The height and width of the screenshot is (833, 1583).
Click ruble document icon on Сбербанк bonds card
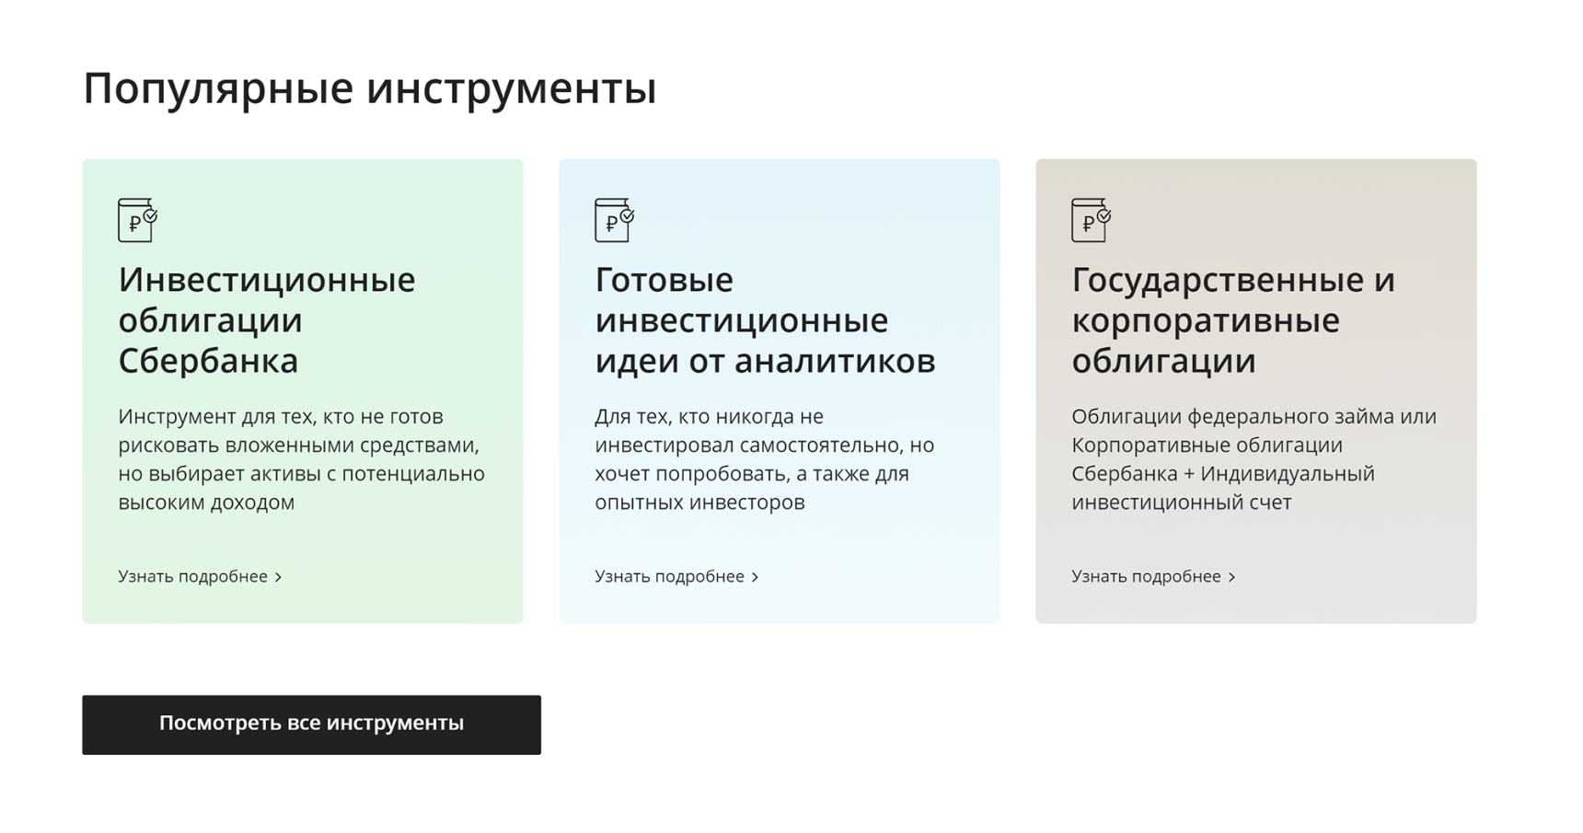pos(138,220)
